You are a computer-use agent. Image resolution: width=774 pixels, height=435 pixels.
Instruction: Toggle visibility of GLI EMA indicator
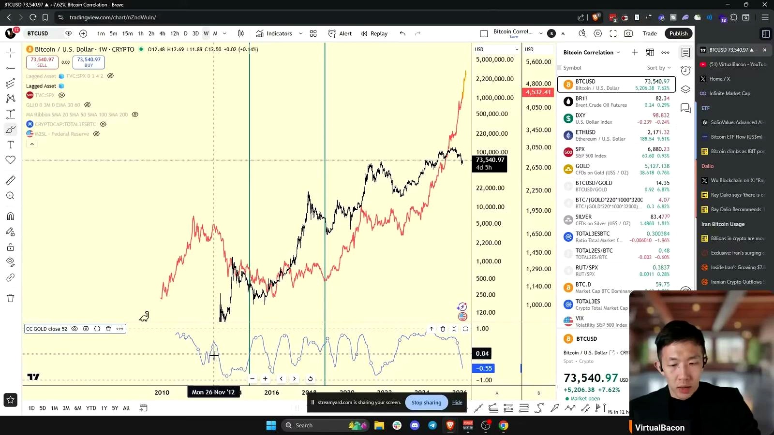pos(88,105)
